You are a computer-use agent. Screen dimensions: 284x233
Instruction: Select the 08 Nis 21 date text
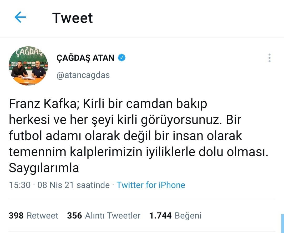point(55,185)
